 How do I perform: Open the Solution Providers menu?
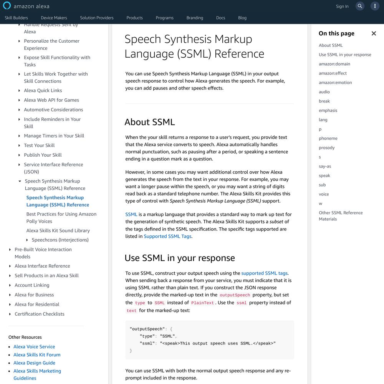97,18
